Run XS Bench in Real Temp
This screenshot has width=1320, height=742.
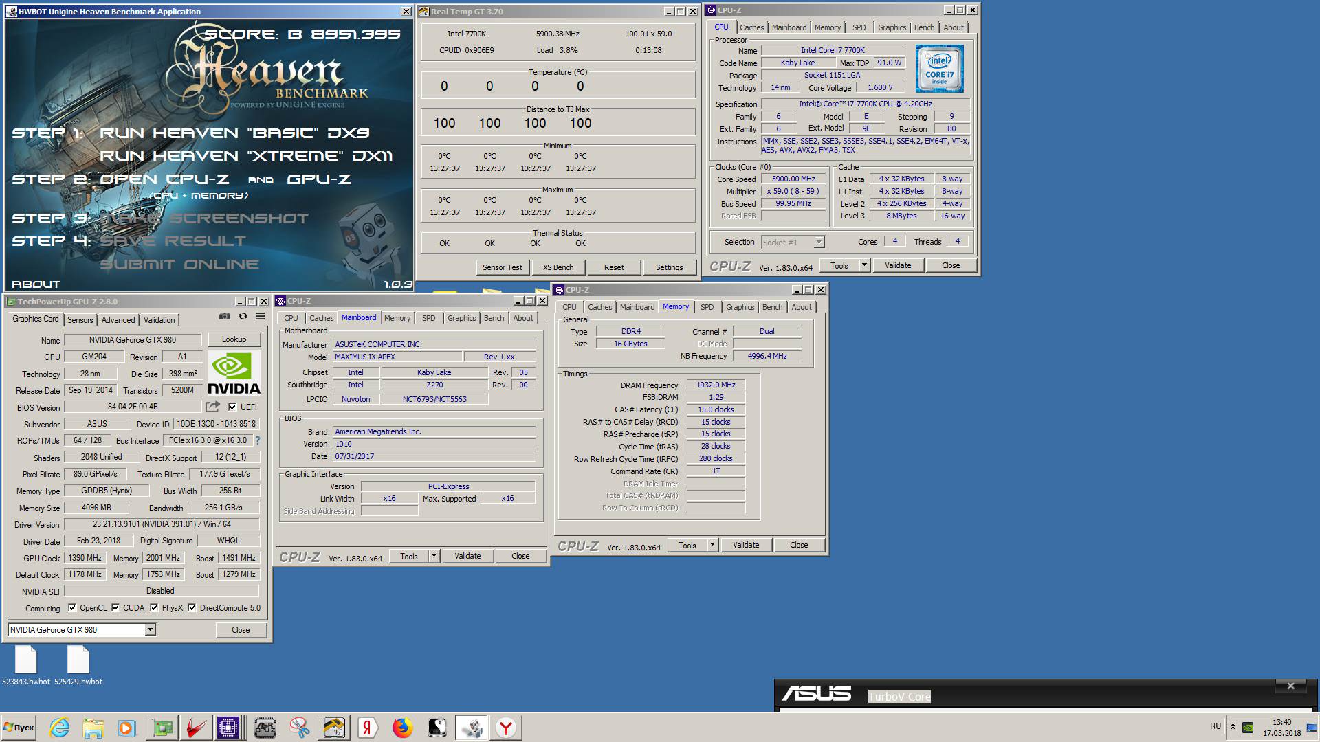click(558, 267)
